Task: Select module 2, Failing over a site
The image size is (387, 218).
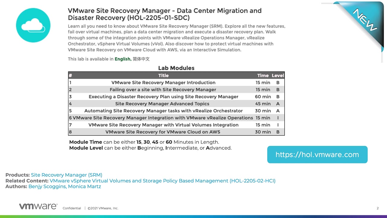Action: pyautogui.click(x=163, y=89)
